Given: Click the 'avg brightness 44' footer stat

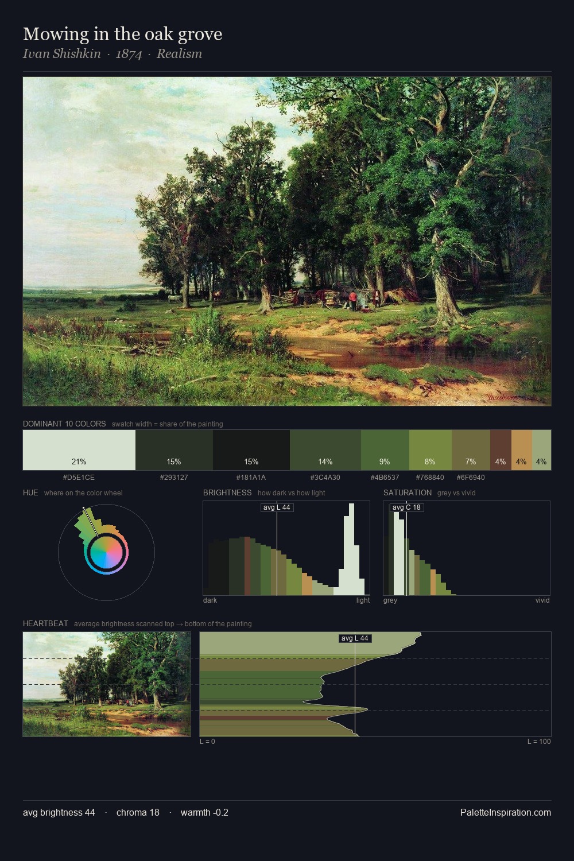Looking at the screenshot, I should (x=59, y=813).
